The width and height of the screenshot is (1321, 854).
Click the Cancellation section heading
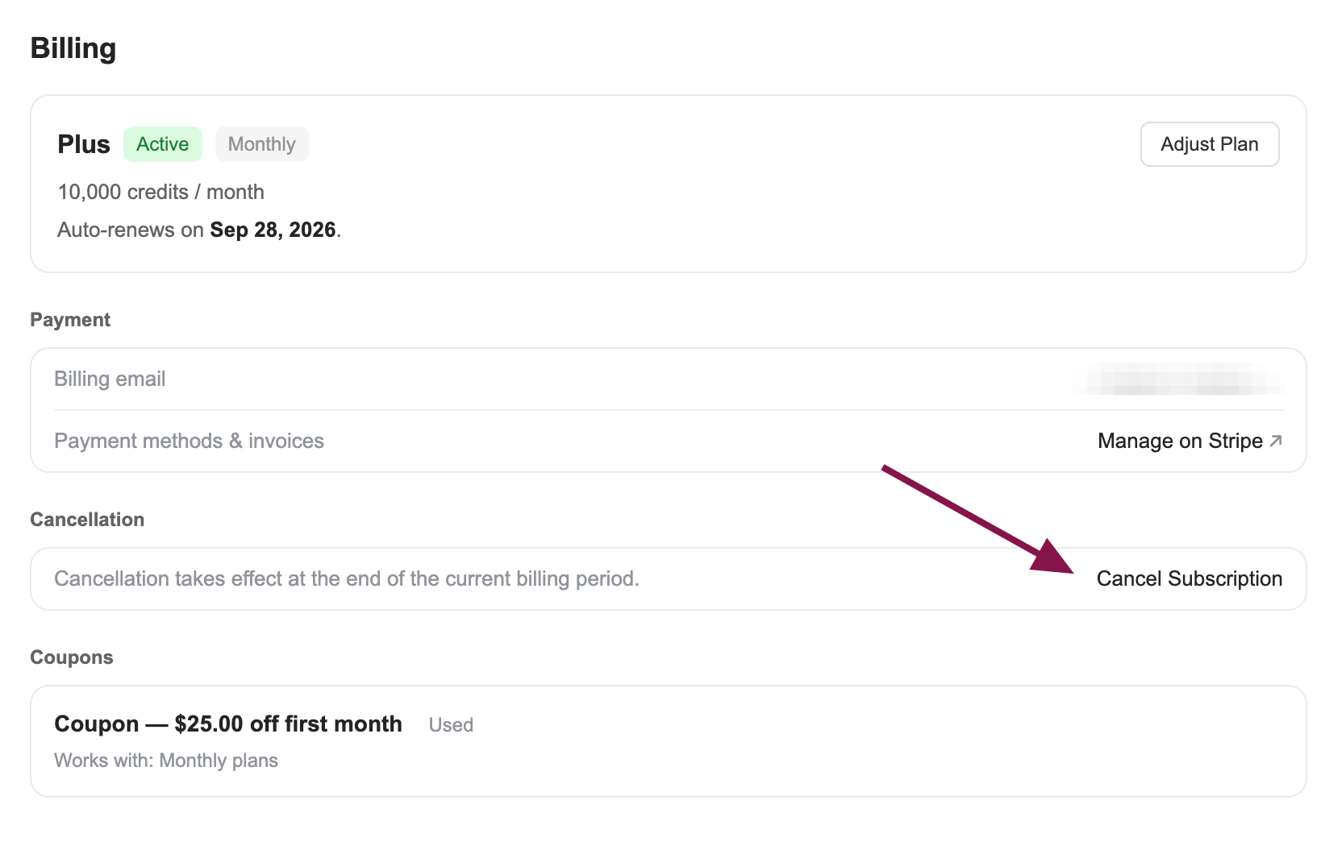pyautogui.click(x=87, y=520)
